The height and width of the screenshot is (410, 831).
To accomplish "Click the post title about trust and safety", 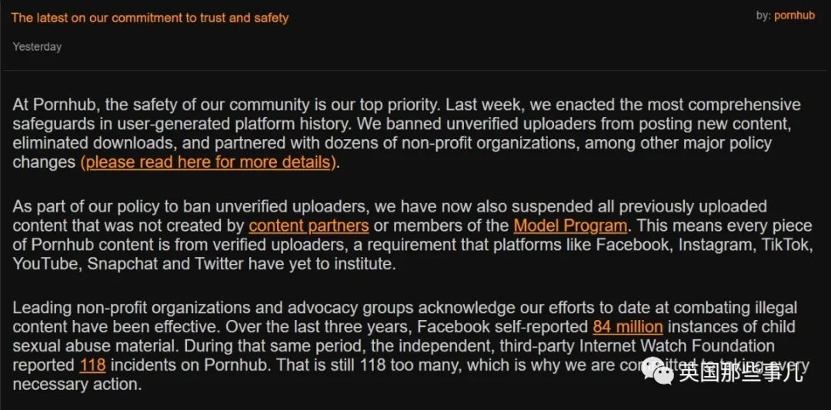I will [x=150, y=17].
